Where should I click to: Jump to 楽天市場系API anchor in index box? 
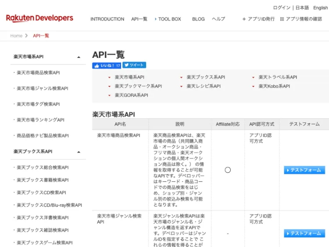coord(129,77)
